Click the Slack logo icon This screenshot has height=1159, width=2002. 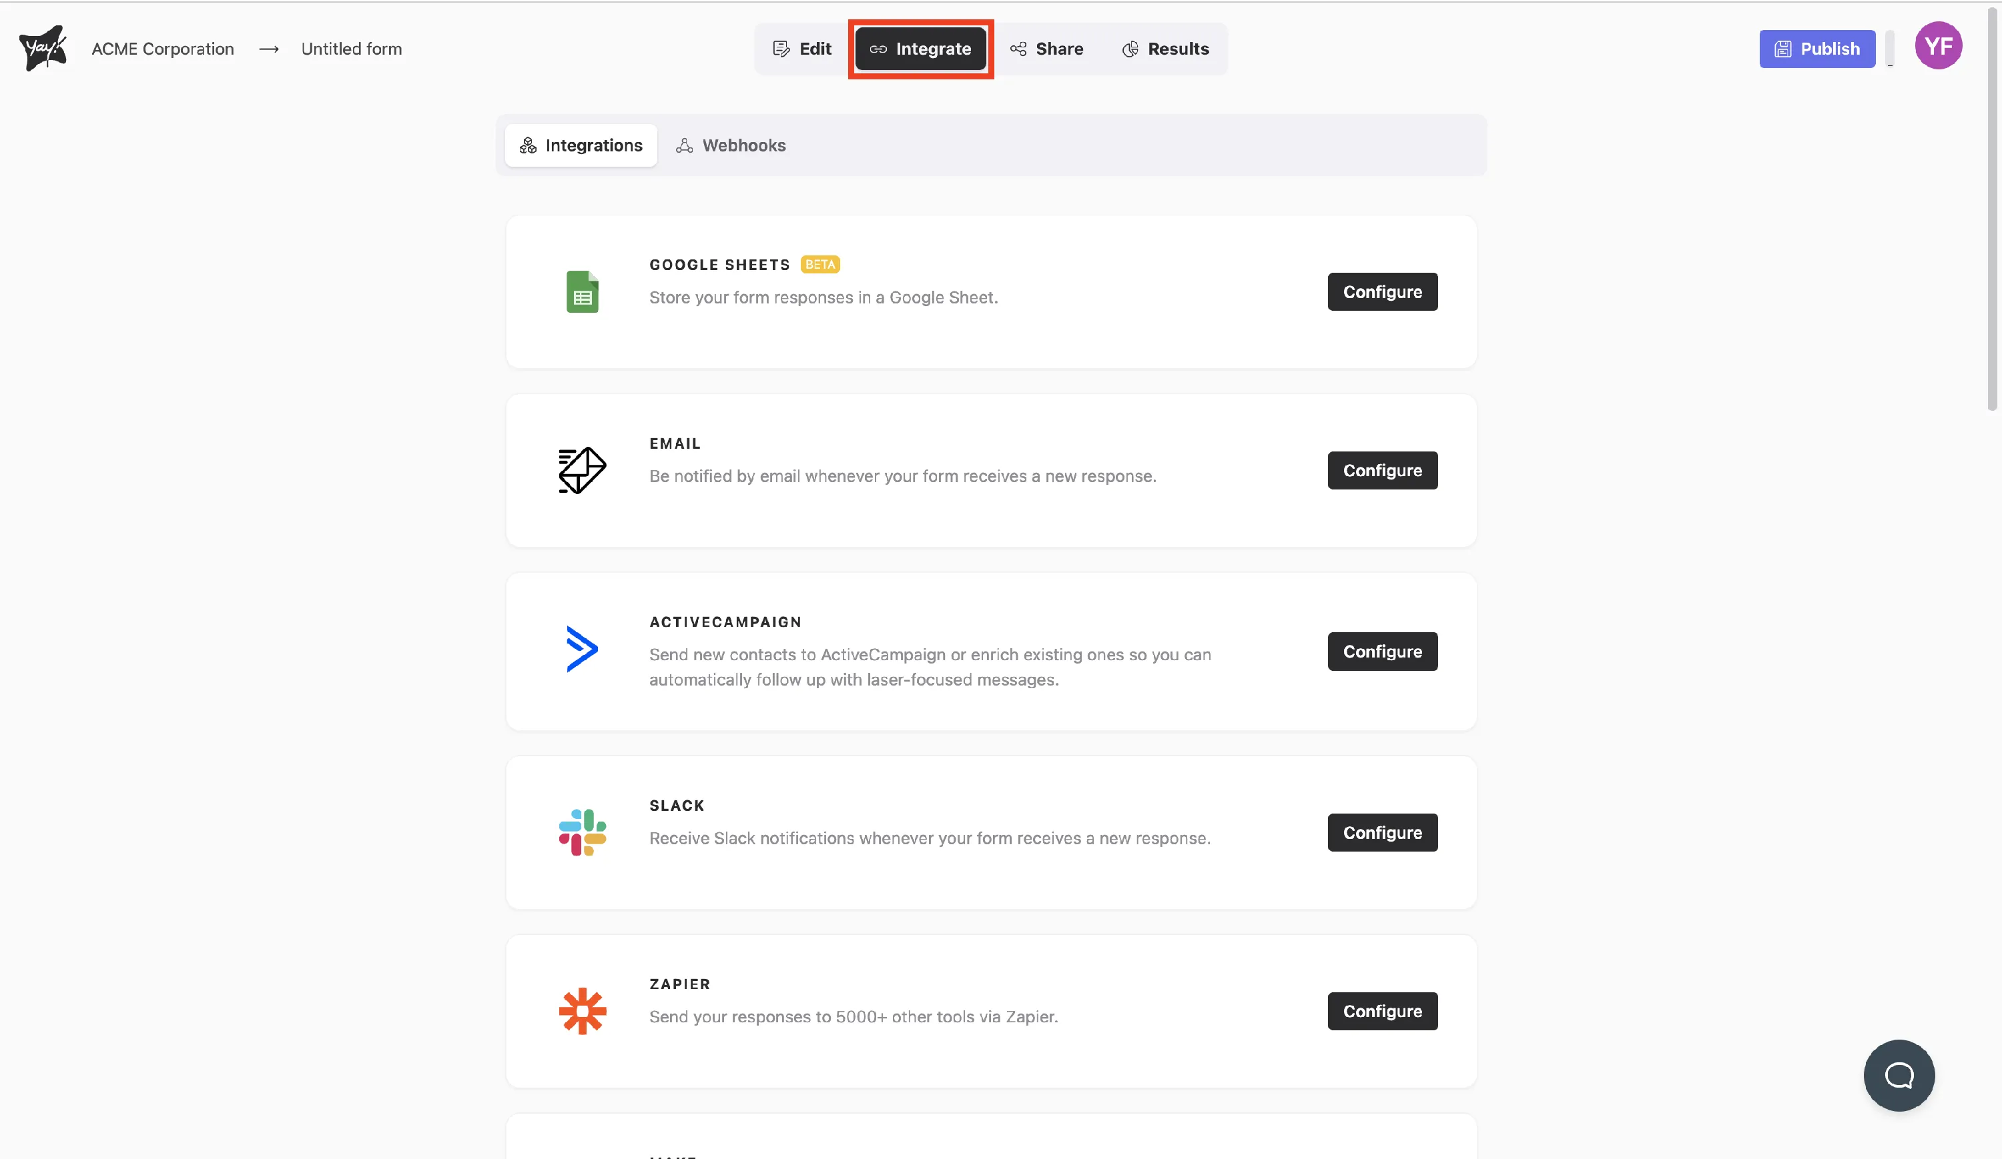click(583, 832)
